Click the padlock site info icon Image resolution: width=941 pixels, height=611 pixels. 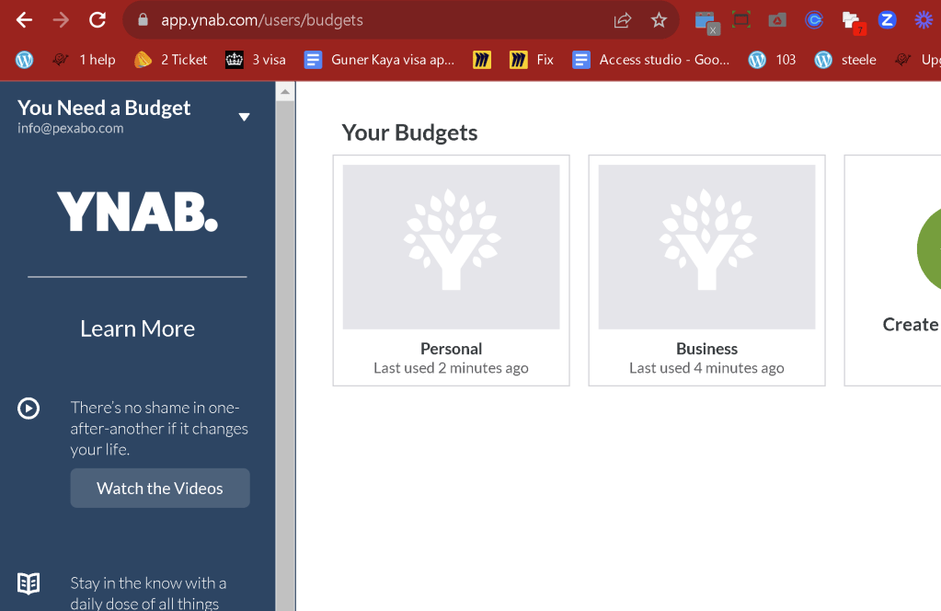pyautogui.click(x=143, y=20)
